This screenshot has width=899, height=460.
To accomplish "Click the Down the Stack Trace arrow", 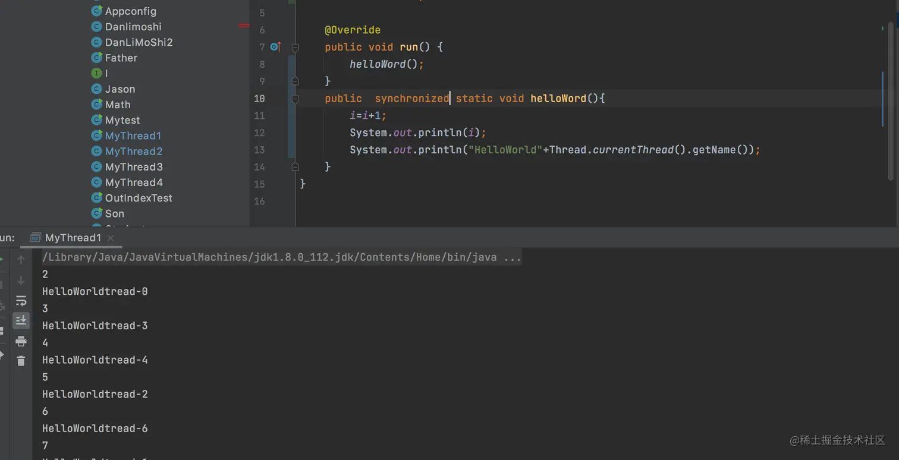I will pos(21,281).
